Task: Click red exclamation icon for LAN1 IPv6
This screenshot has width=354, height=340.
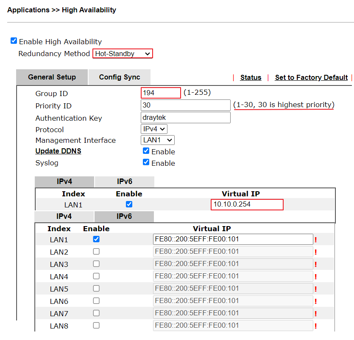Action: (315, 240)
